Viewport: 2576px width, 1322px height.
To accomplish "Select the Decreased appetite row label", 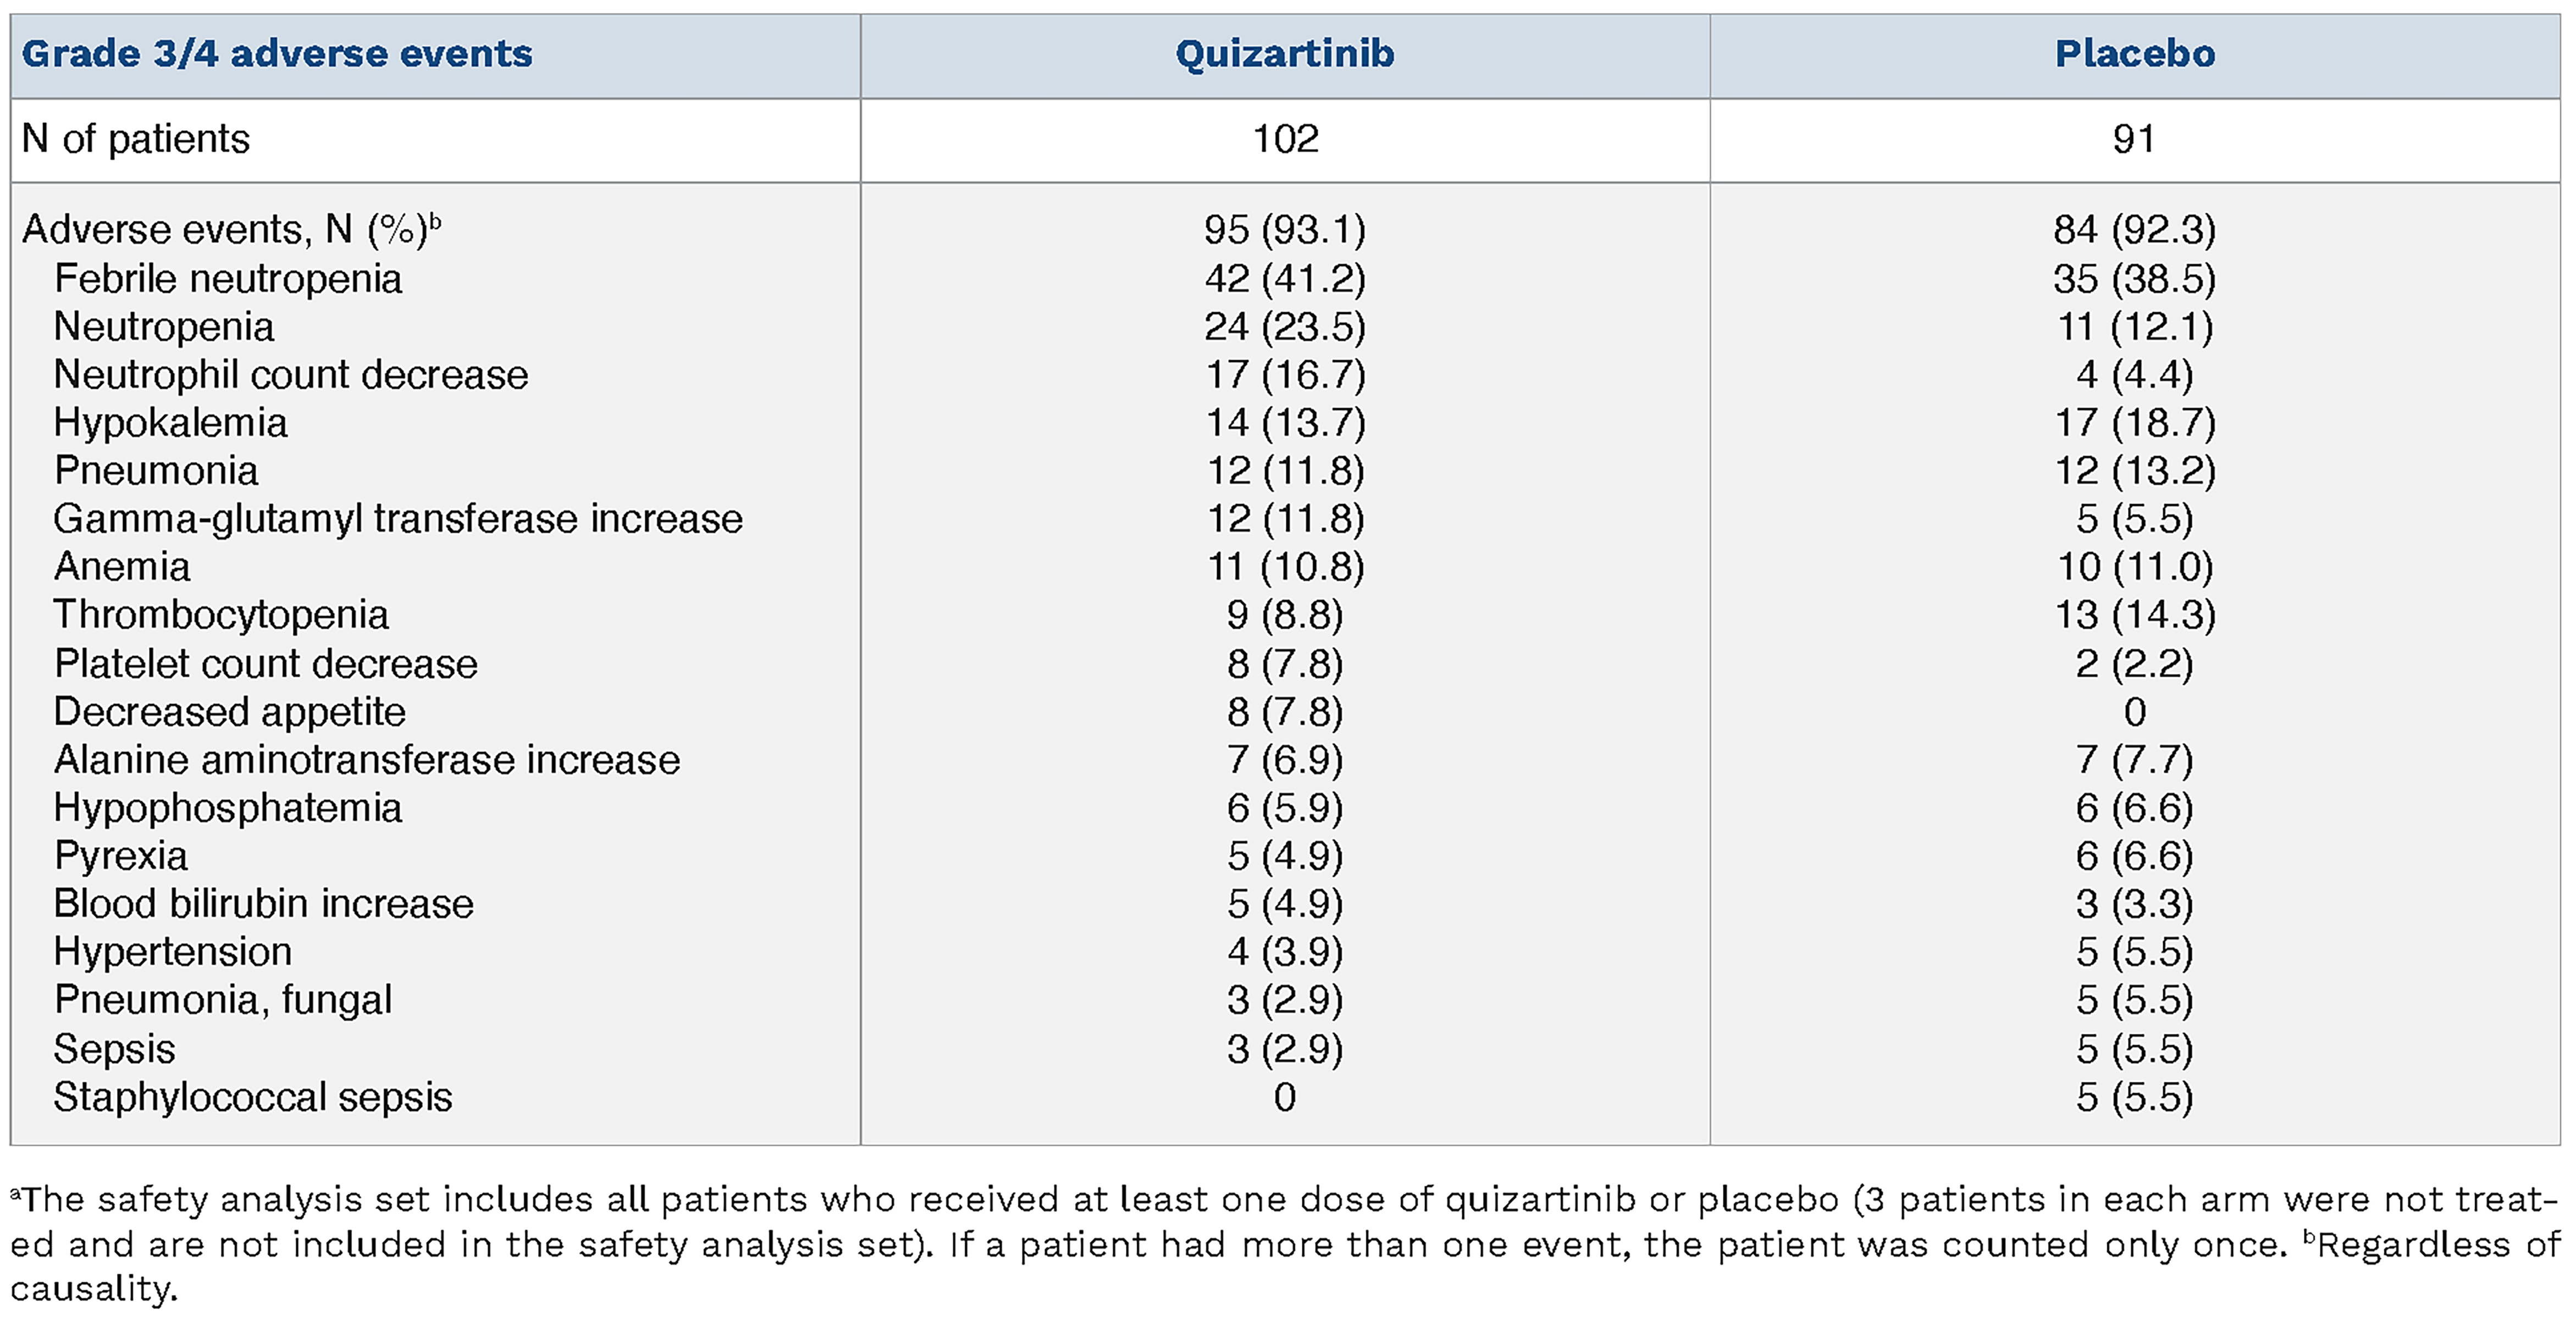I will pos(230,712).
